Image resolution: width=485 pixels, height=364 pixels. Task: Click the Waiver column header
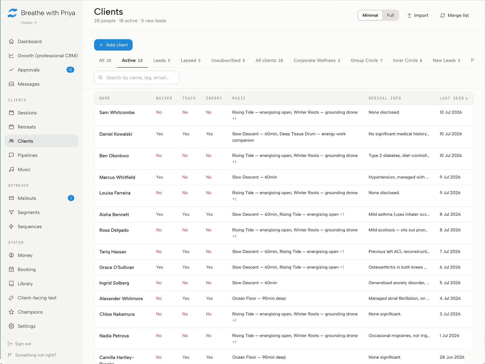[164, 98]
